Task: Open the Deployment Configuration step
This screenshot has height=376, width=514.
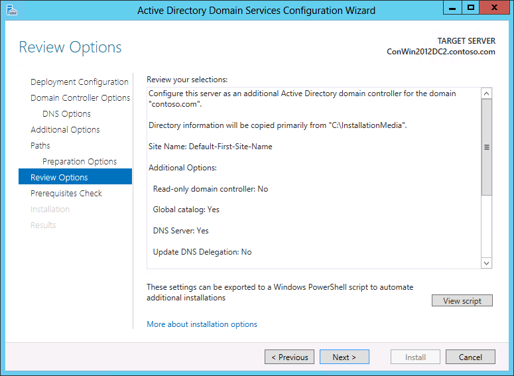Action: (x=80, y=82)
